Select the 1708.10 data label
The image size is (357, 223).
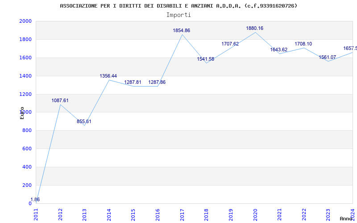(303, 44)
